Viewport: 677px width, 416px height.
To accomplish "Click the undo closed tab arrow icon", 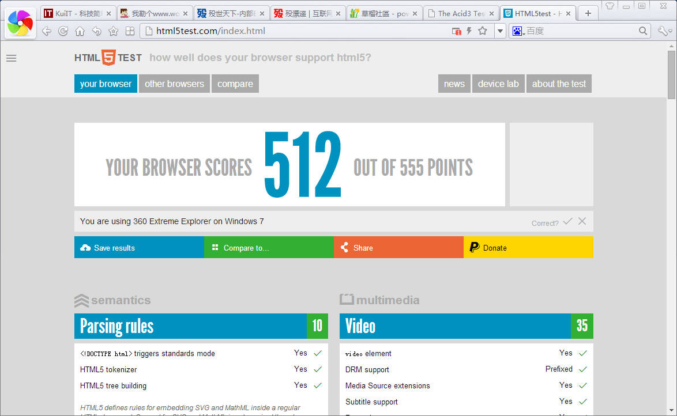I will point(97,31).
